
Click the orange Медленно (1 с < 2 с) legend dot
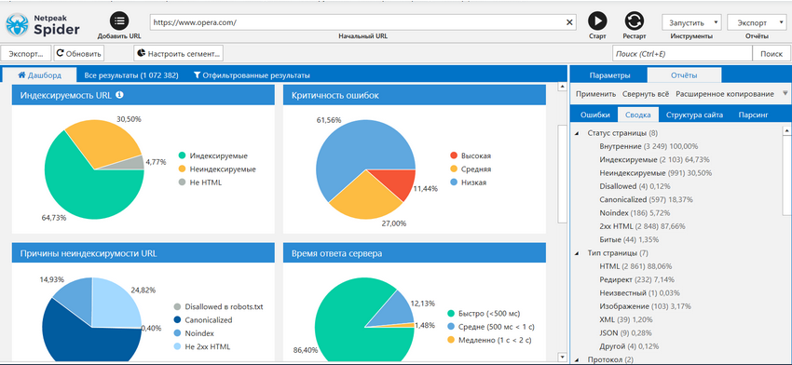[x=451, y=340]
